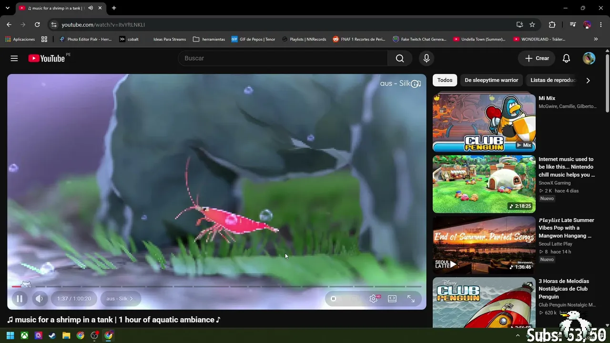Open the 'GIF de Pepos | Tenor' bookmark
Screen dimensions: 610x343
pos(253,39)
